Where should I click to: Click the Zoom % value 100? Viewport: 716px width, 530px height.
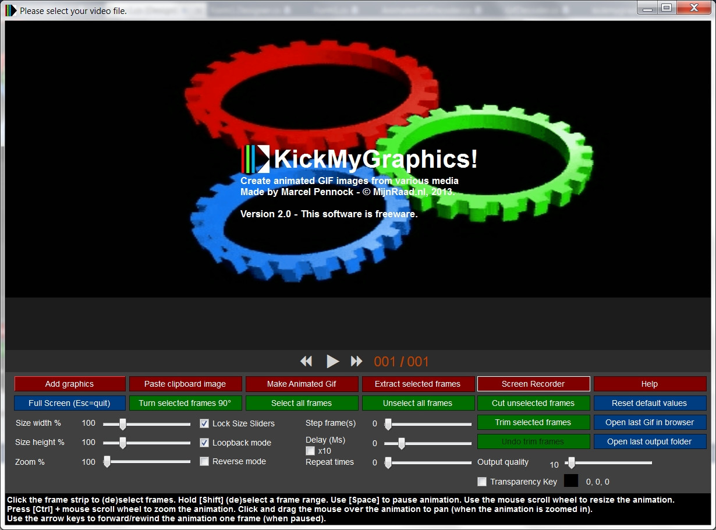click(88, 462)
